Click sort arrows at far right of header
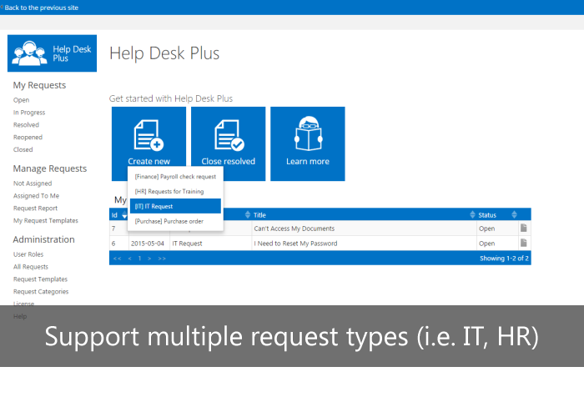This screenshot has width=584, height=397. 515,214
